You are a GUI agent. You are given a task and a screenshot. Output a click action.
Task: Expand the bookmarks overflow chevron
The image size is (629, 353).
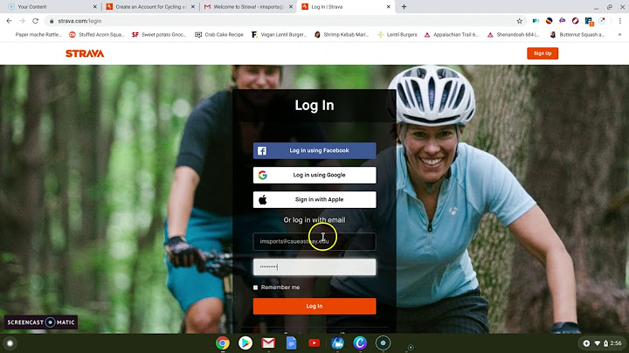(x=619, y=35)
